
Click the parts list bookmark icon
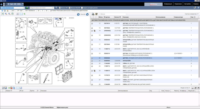(96, 14)
